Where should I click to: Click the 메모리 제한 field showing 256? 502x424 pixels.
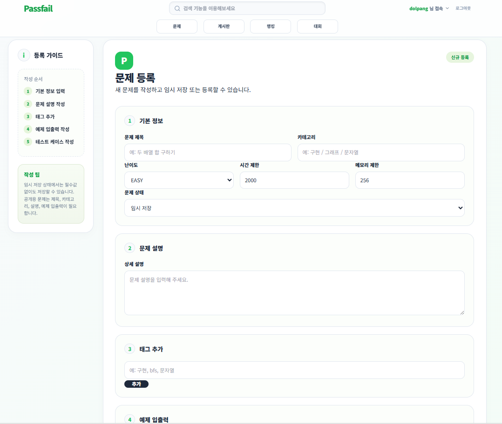410,180
